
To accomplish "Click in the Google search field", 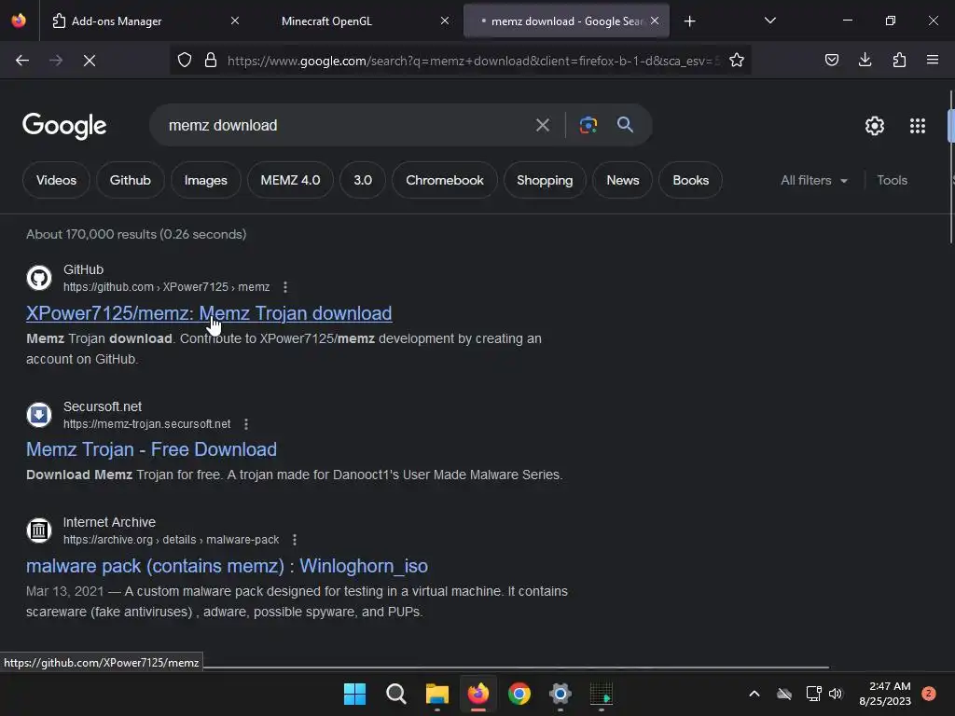I will [x=344, y=126].
